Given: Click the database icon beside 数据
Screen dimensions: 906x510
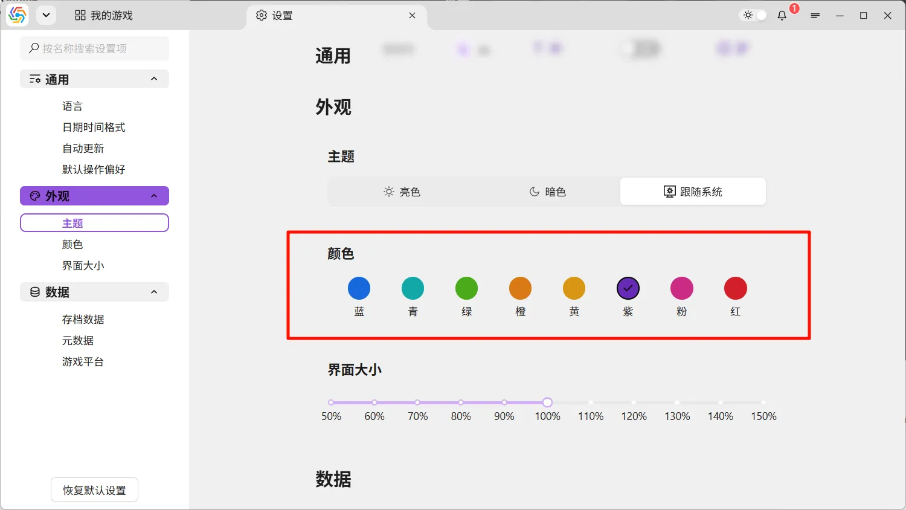Looking at the screenshot, I should pyautogui.click(x=35, y=292).
